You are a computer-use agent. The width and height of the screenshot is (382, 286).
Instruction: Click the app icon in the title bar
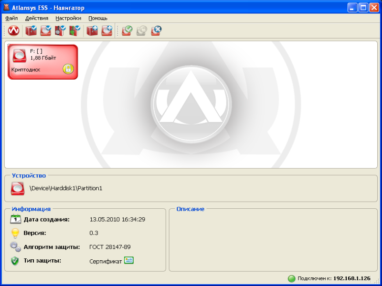7,8
